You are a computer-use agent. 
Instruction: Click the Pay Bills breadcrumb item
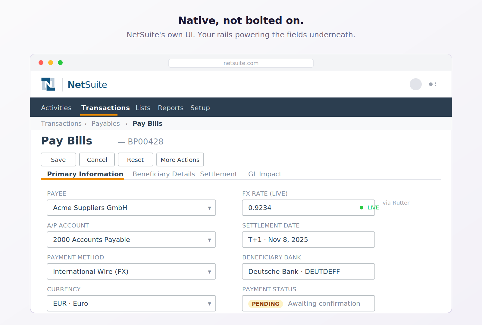coord(148,124)
